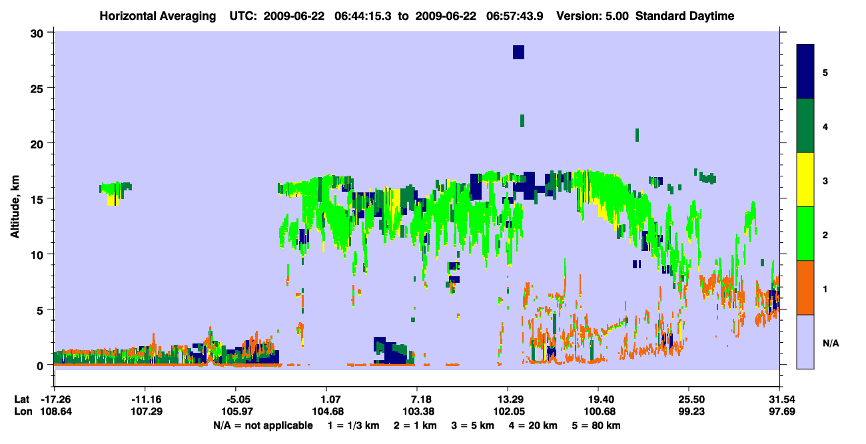The image size is (866, 444).
Task: Click the legend text '3 = 5 km'
Action: coord(472,425)
